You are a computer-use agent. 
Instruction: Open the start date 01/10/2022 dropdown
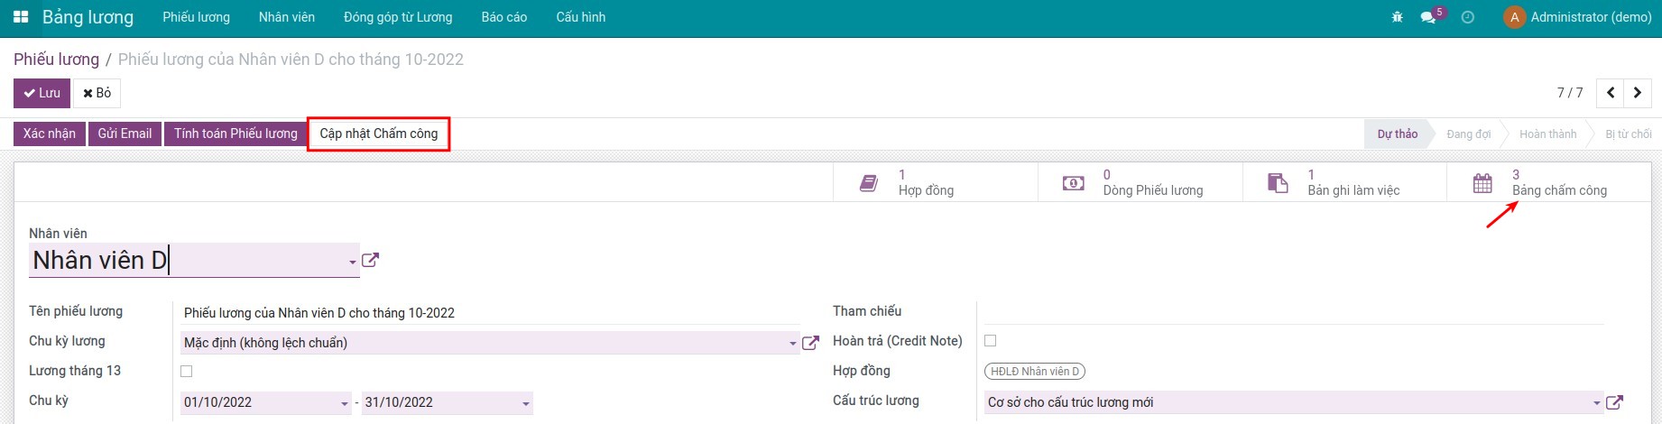345,403
